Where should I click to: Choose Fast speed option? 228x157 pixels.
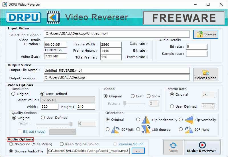(x=133, y=96)
